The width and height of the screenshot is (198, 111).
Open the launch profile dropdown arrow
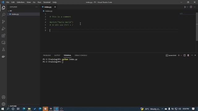[181, 55]
